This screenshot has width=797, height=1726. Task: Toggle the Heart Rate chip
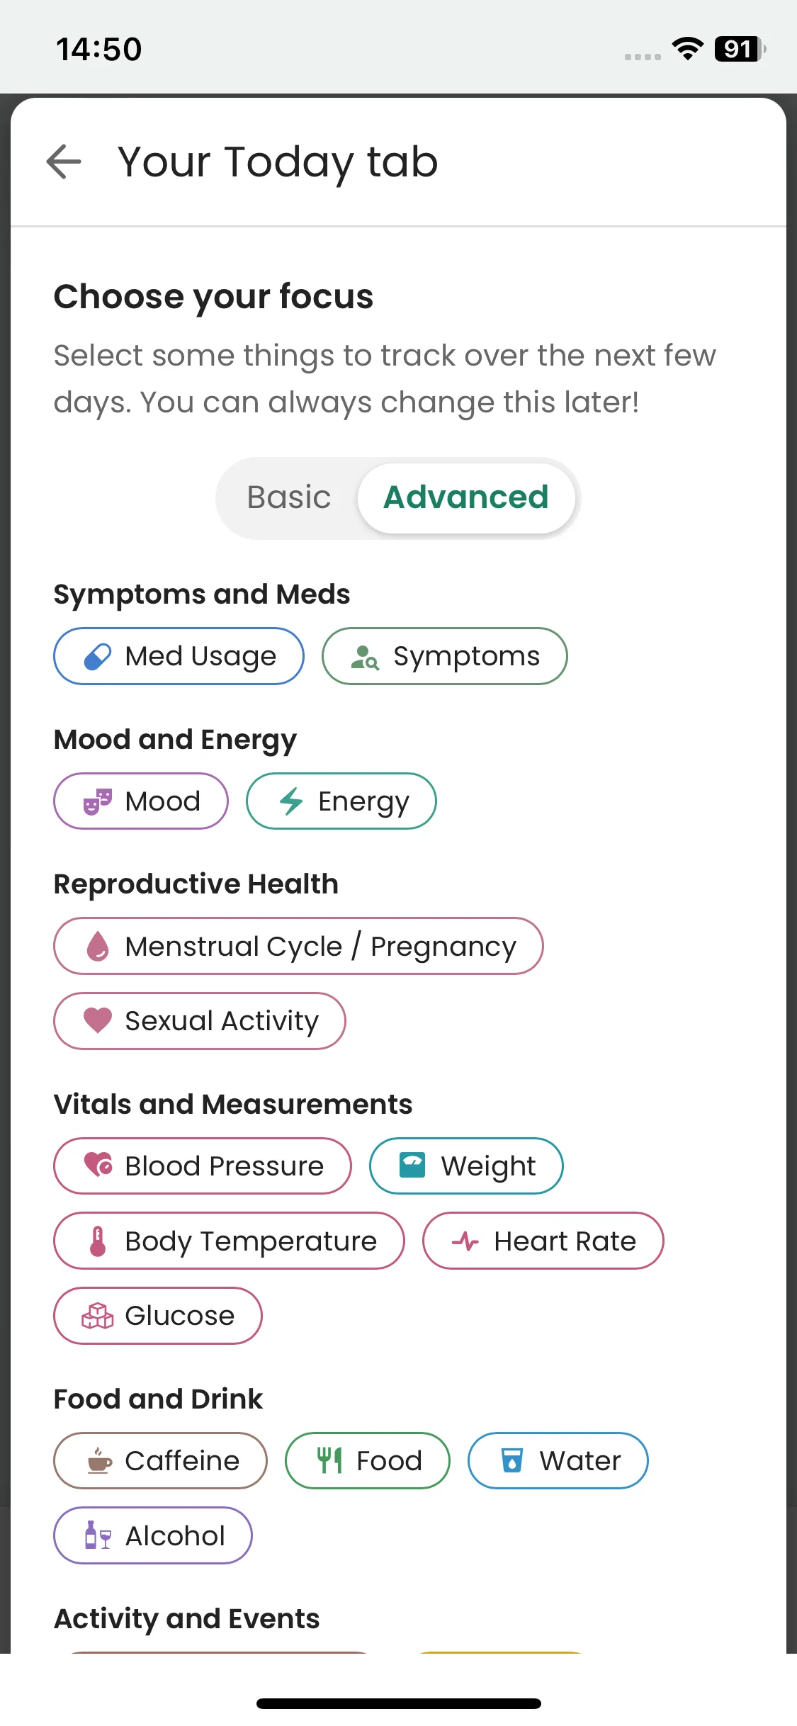(543, 1241)
